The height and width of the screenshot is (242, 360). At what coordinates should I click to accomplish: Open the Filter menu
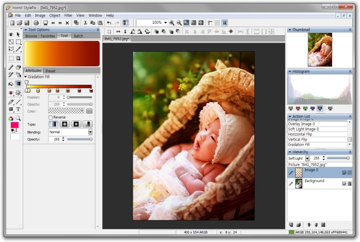tap(68, 15)
